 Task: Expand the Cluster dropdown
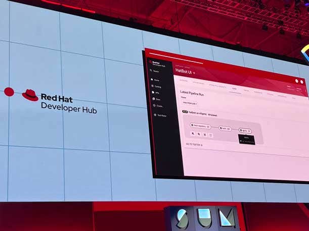(x=189, y=103)
